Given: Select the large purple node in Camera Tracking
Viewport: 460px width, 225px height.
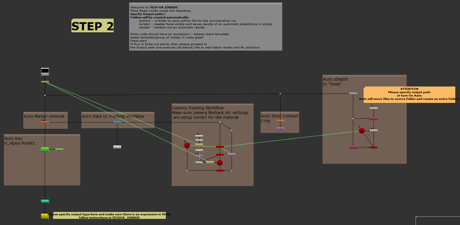Looking at the screenshot, I should [x=232, y=154].
